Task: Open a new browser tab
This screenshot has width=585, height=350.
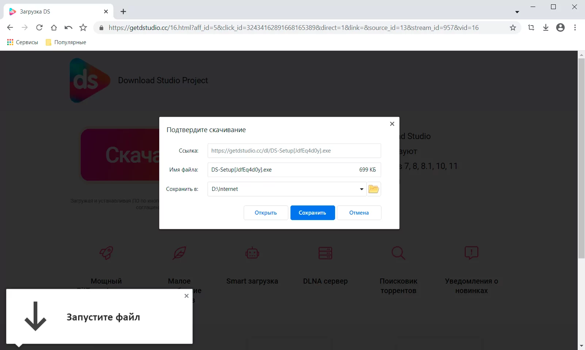Action: click(123, 11)
